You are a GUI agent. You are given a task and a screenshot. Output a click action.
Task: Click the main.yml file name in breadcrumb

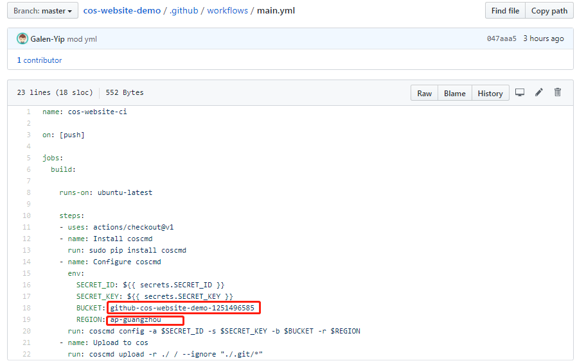click(276, 11)
